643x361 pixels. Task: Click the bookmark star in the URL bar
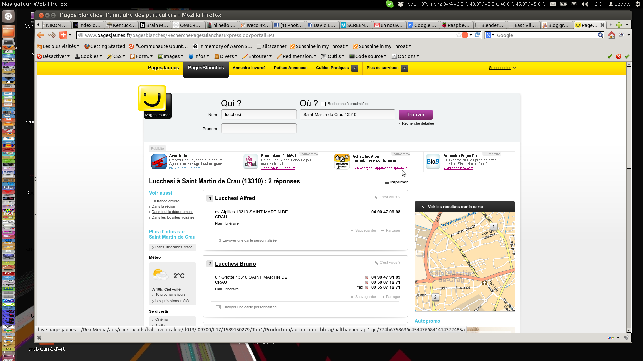click(x=458, y=35)
